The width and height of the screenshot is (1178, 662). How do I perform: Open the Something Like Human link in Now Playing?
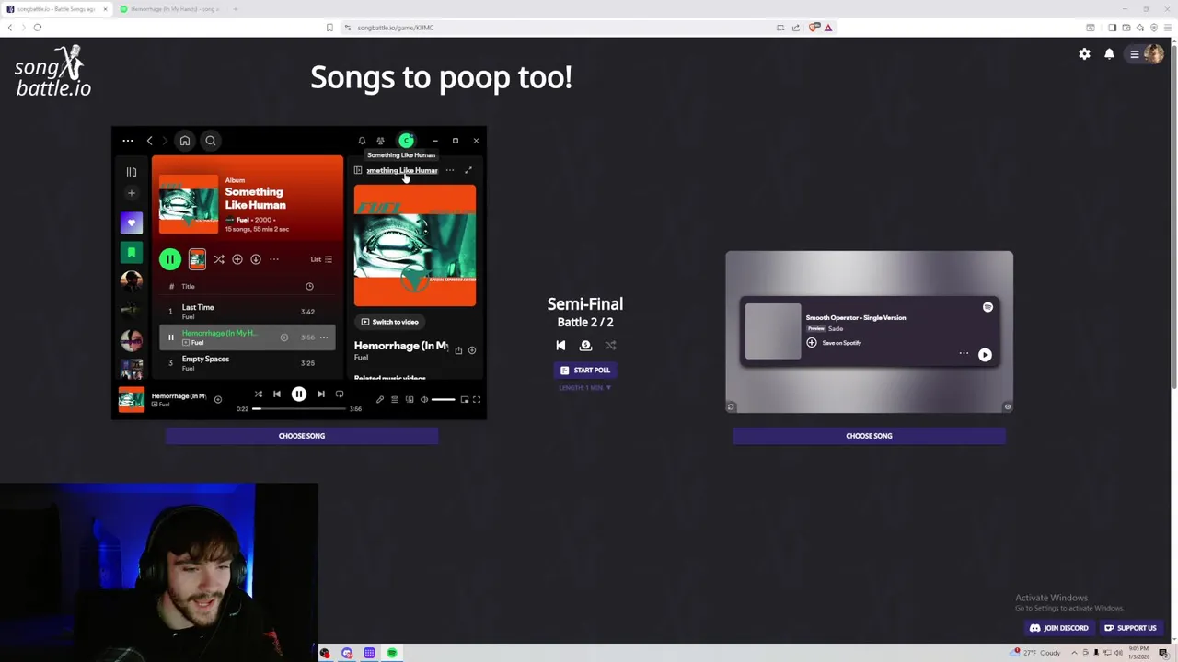tap(402, 170)
